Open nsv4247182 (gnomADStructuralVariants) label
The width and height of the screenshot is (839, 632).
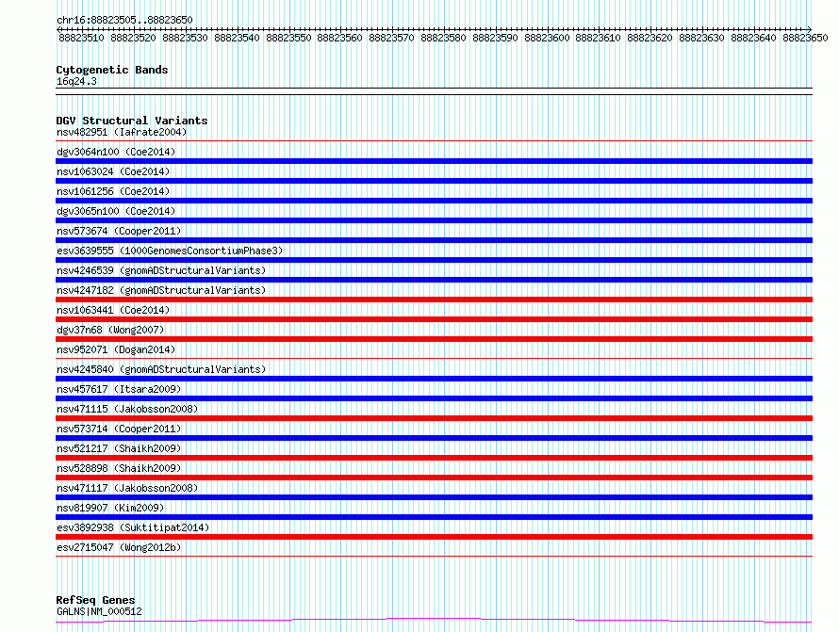point(161,290)
